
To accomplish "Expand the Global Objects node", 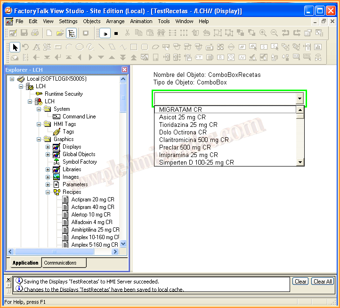I will tap(48, 154).
